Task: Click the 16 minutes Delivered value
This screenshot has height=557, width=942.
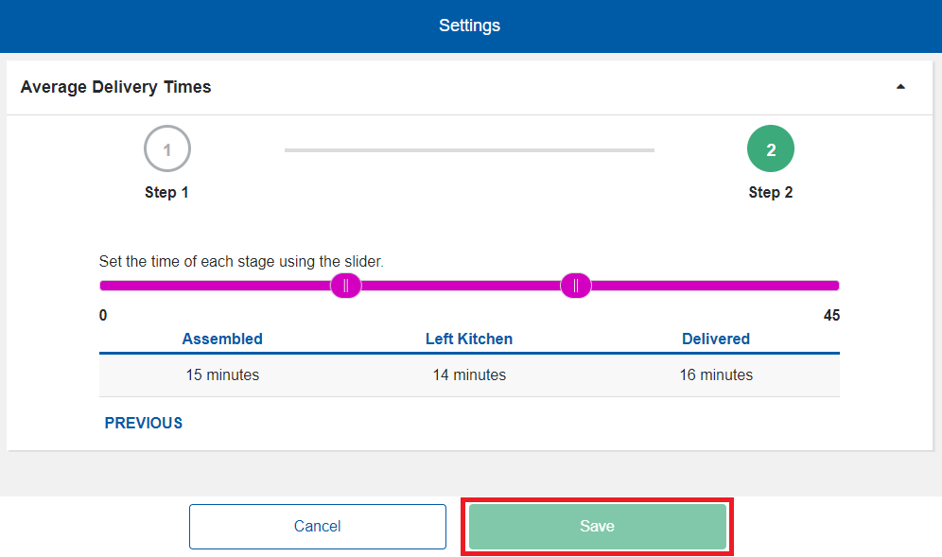Action: coord(716,374)
